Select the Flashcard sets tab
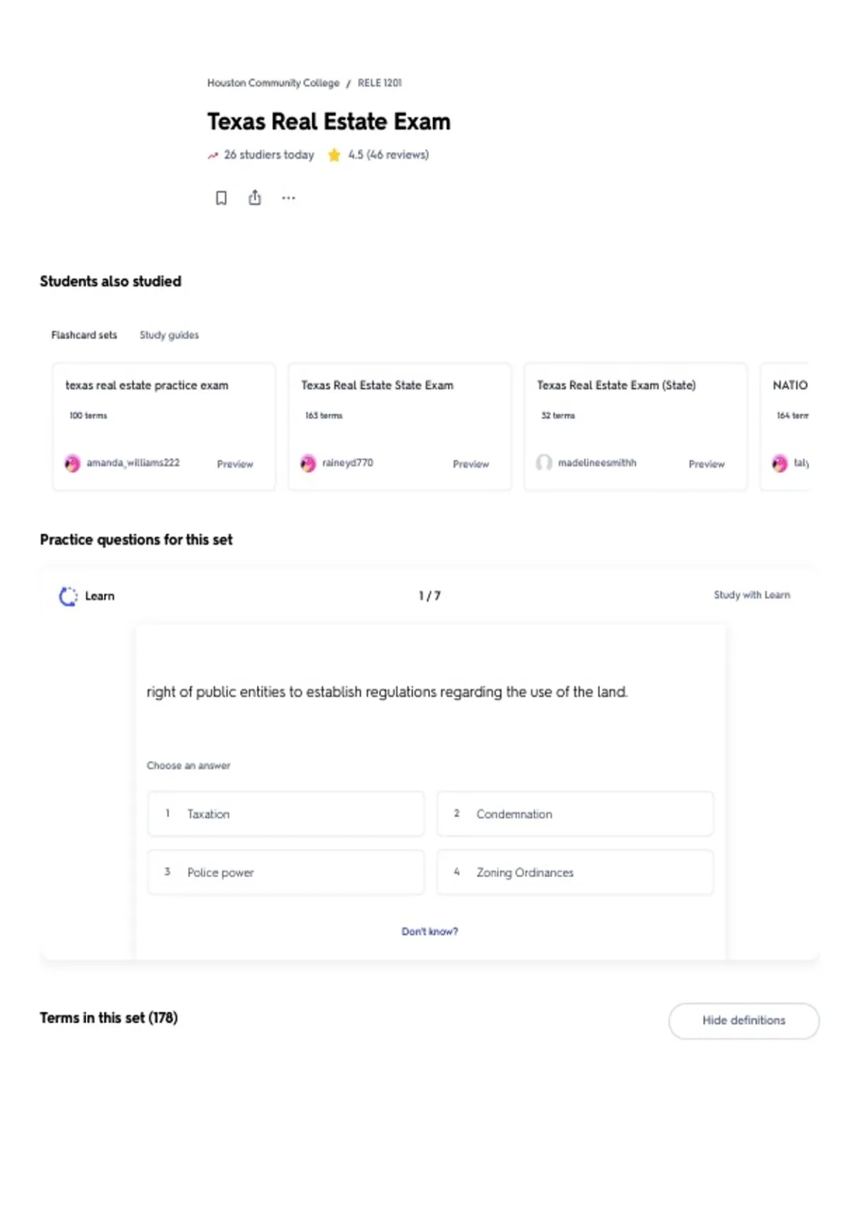Viewport: 859px width, 1218px height. pos(84,335)
